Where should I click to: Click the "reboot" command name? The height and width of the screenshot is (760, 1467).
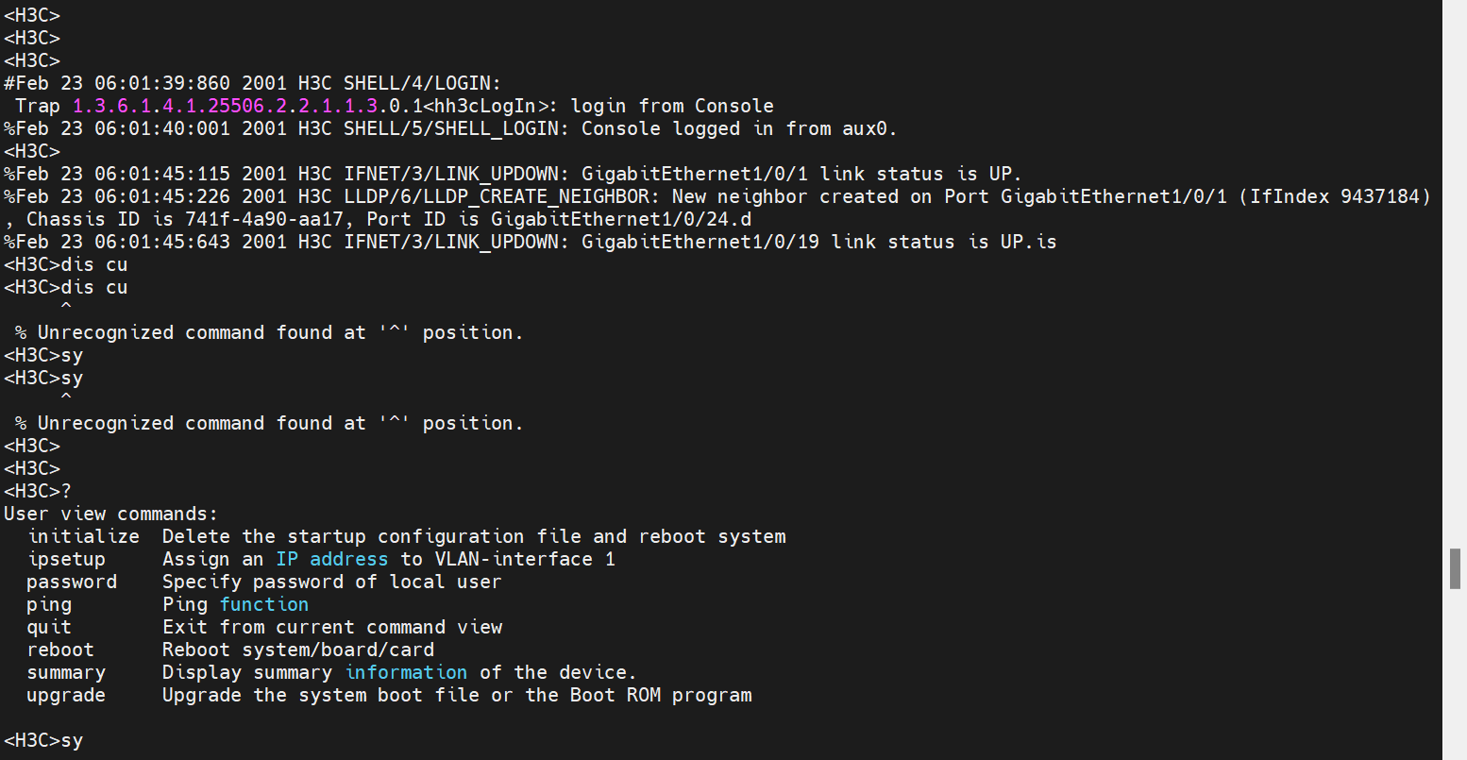pyautogui.click(x=60, y=650)
